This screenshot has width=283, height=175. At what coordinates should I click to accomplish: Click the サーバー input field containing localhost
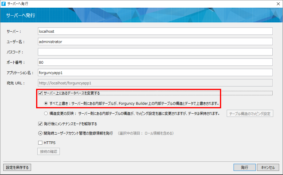click(155, 31)
